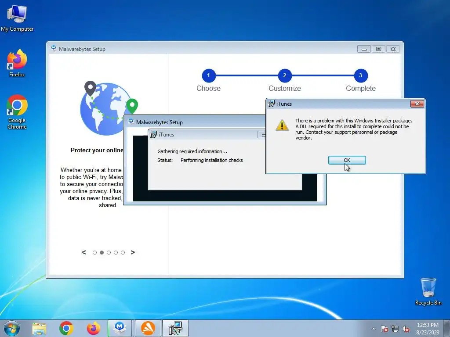Open the Windows Start menu
This screenshot has width=450, height=337.
(12, 328)
